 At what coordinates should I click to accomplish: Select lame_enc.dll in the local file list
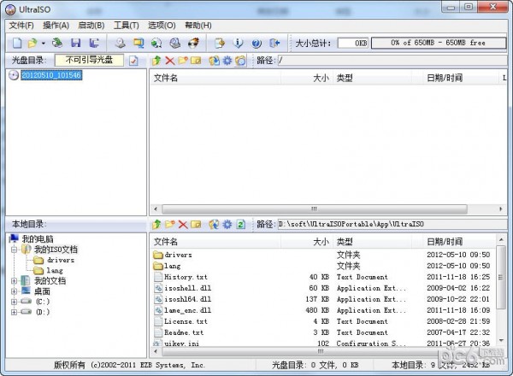click(x=187, y=310)
